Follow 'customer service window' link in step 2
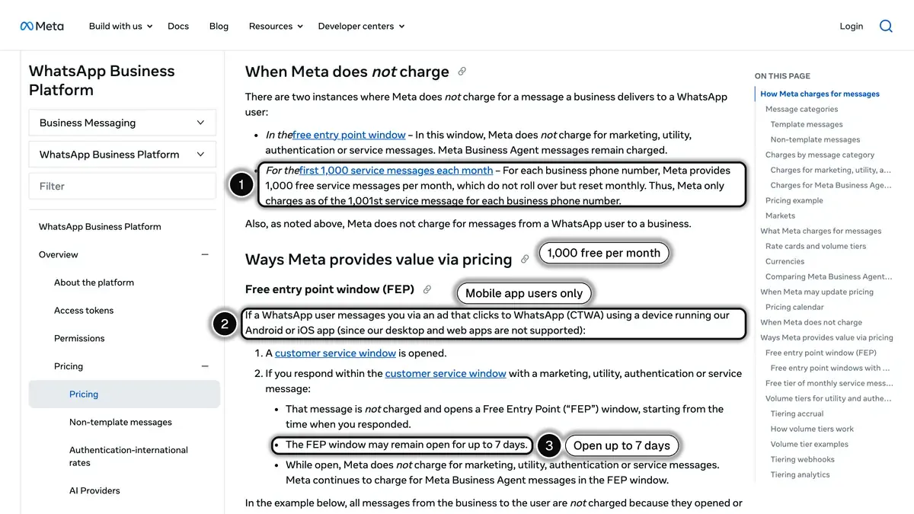Screen dimensions: 914x514 point(446,373)
